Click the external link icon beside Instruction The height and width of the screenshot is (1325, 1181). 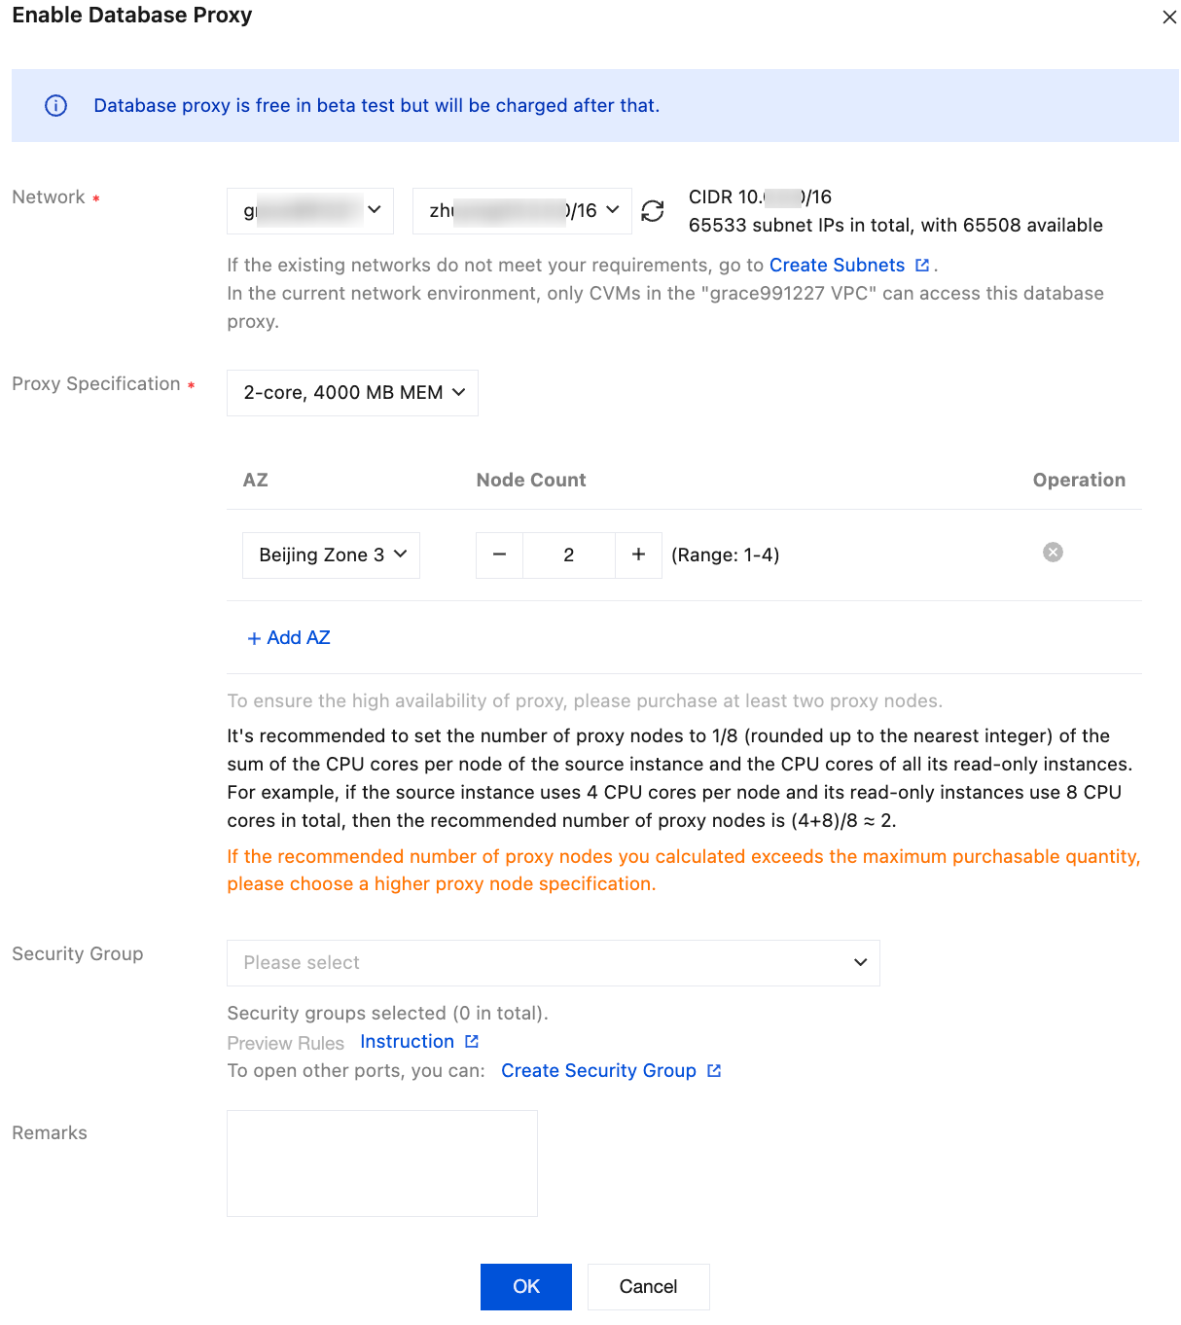472,1042
